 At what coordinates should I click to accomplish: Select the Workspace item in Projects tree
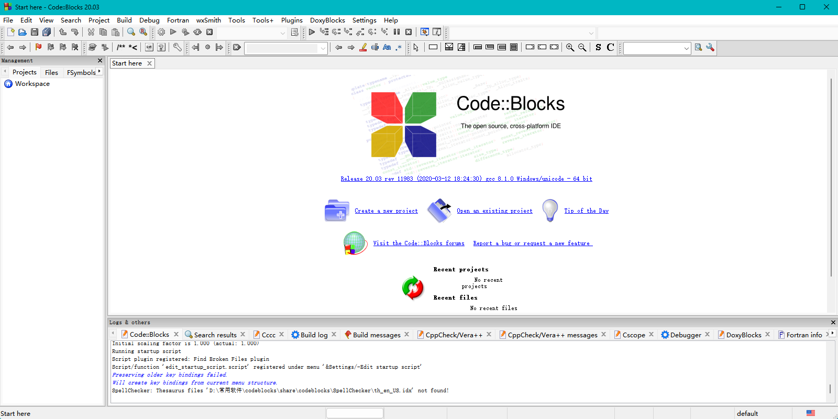pos(32,84)
